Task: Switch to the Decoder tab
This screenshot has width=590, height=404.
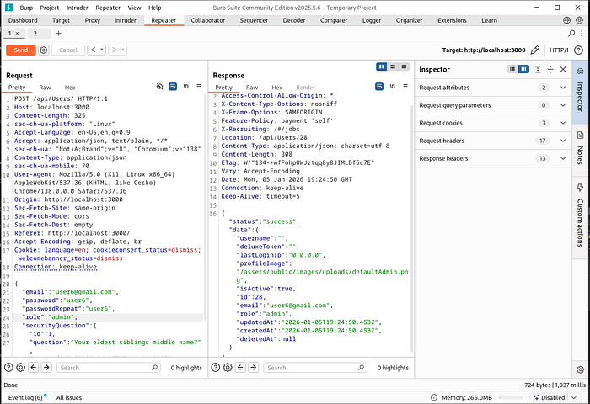Action: 294,20
